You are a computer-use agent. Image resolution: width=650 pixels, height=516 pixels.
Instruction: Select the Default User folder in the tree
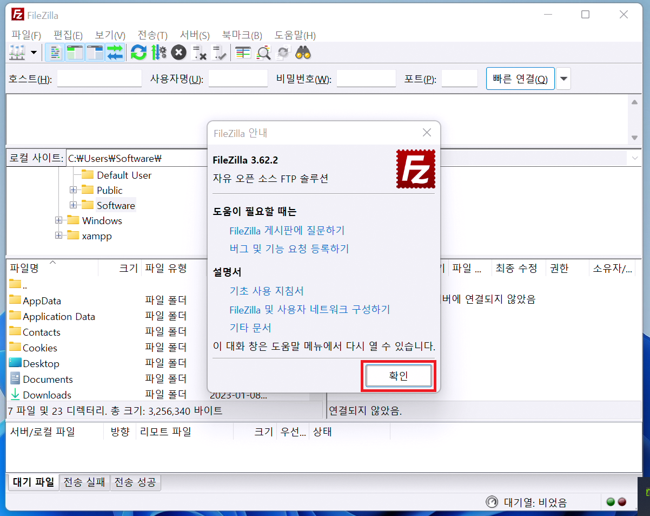pyautogui.click(x=124, y=175)
